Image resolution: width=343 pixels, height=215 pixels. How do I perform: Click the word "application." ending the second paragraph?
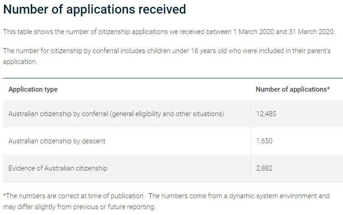(x=20, y=61)
